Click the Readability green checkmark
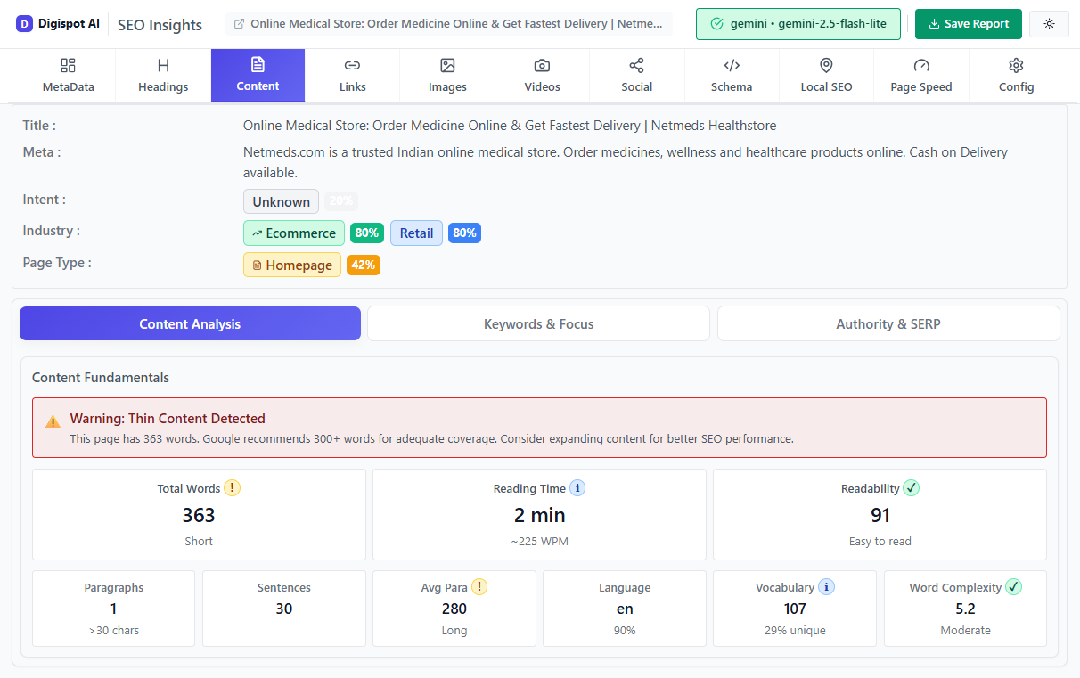1080x678 pixels. (911, 487)
